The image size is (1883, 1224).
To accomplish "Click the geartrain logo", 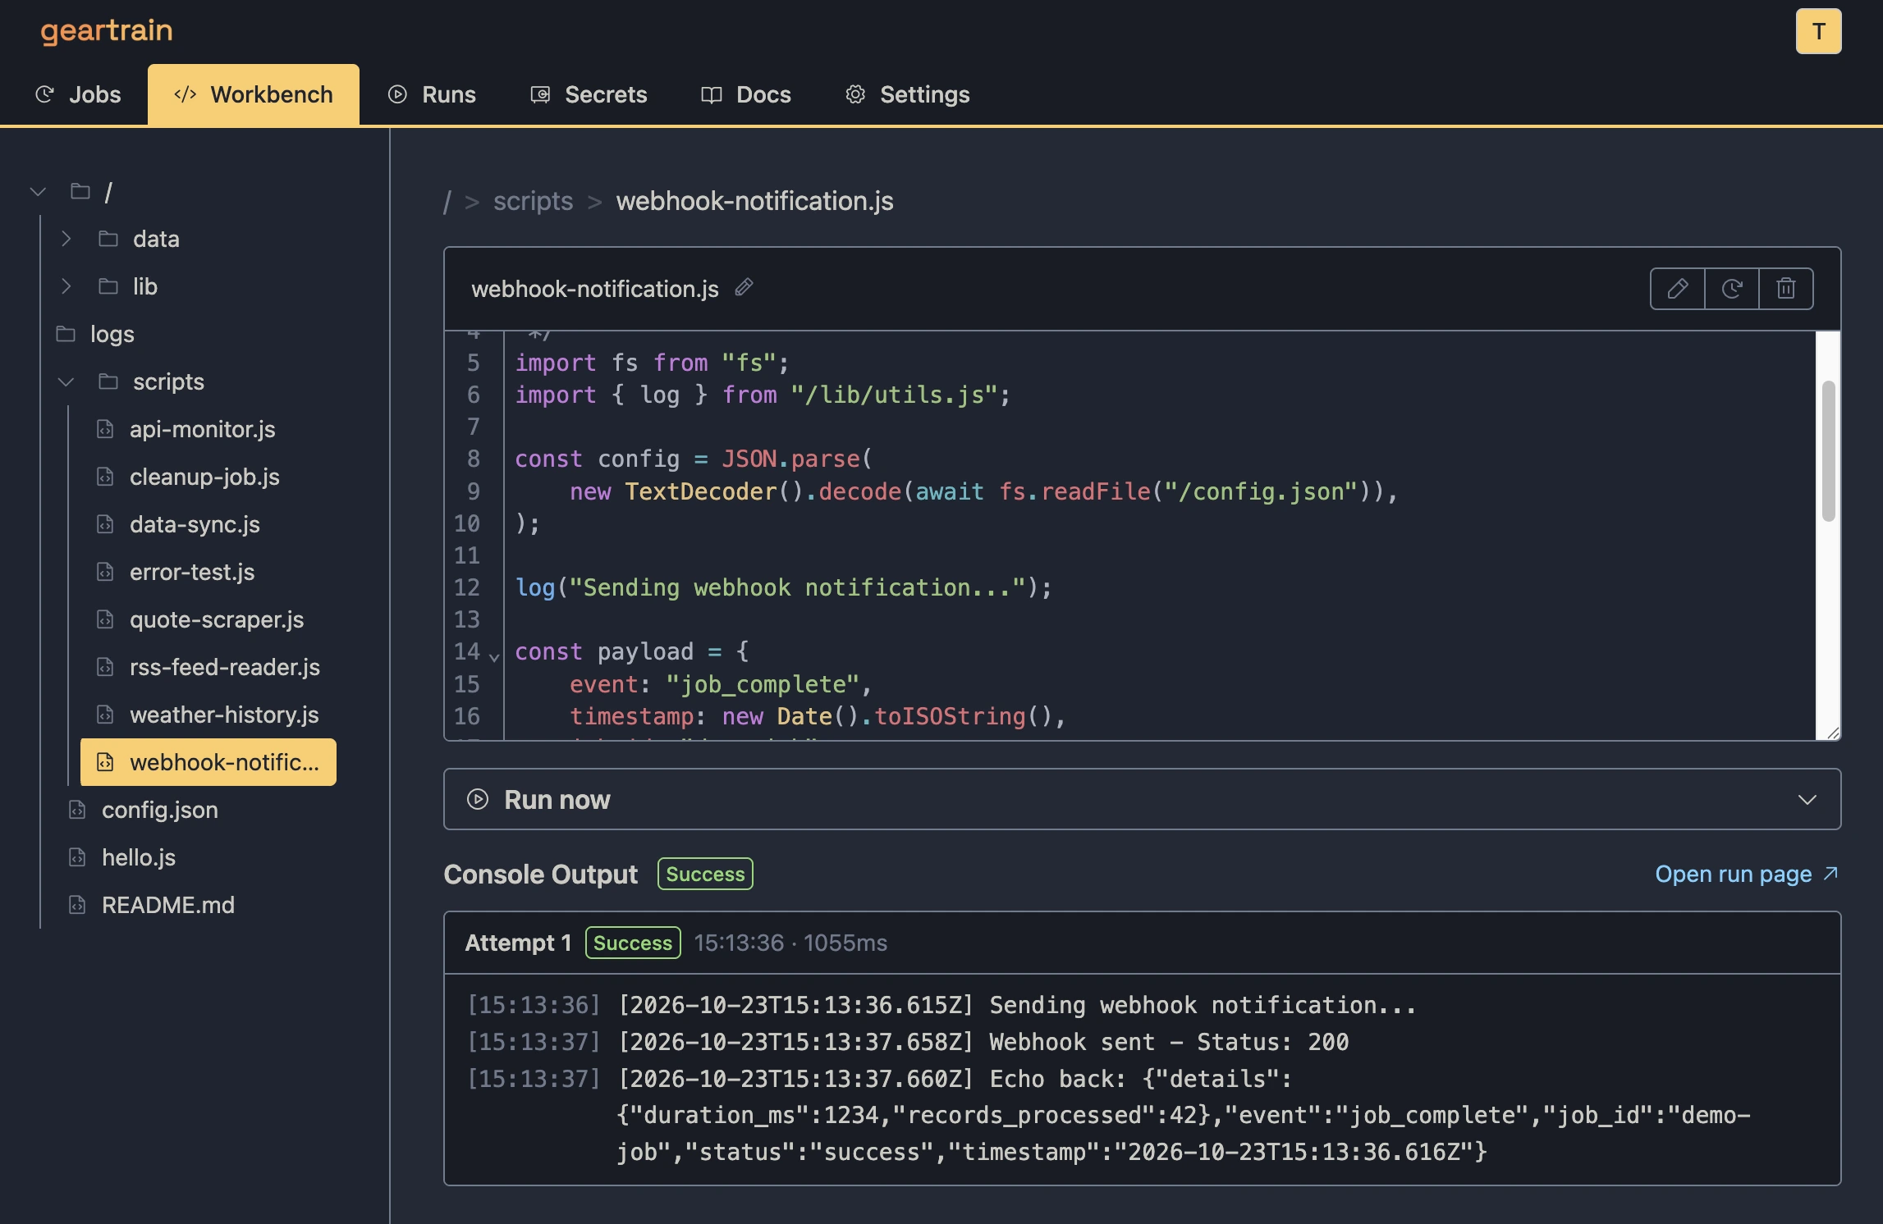I will [107, 30].
